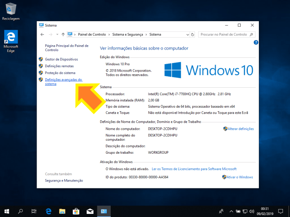This screenshot has width=290, height=217.
Task: Select 'Sistema e Segurança' in breadcrumb path
Action: click(128, 35)
